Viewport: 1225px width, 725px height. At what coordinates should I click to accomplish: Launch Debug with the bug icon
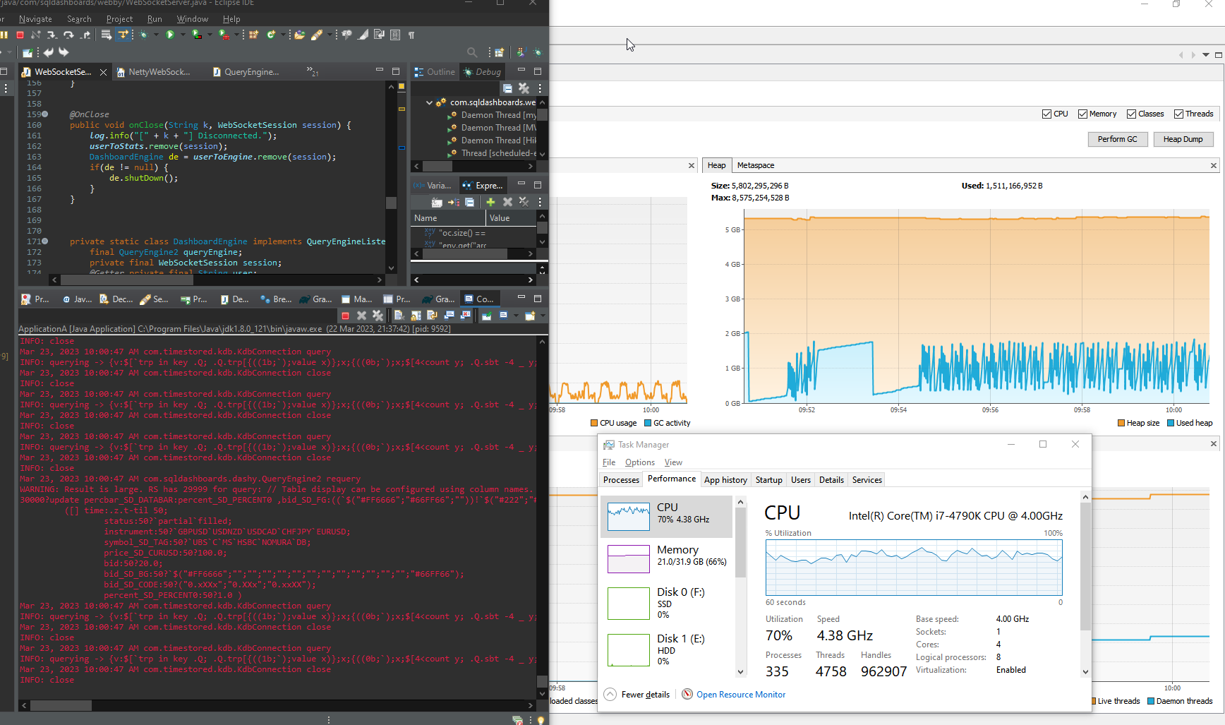click(x=143, y=35)
